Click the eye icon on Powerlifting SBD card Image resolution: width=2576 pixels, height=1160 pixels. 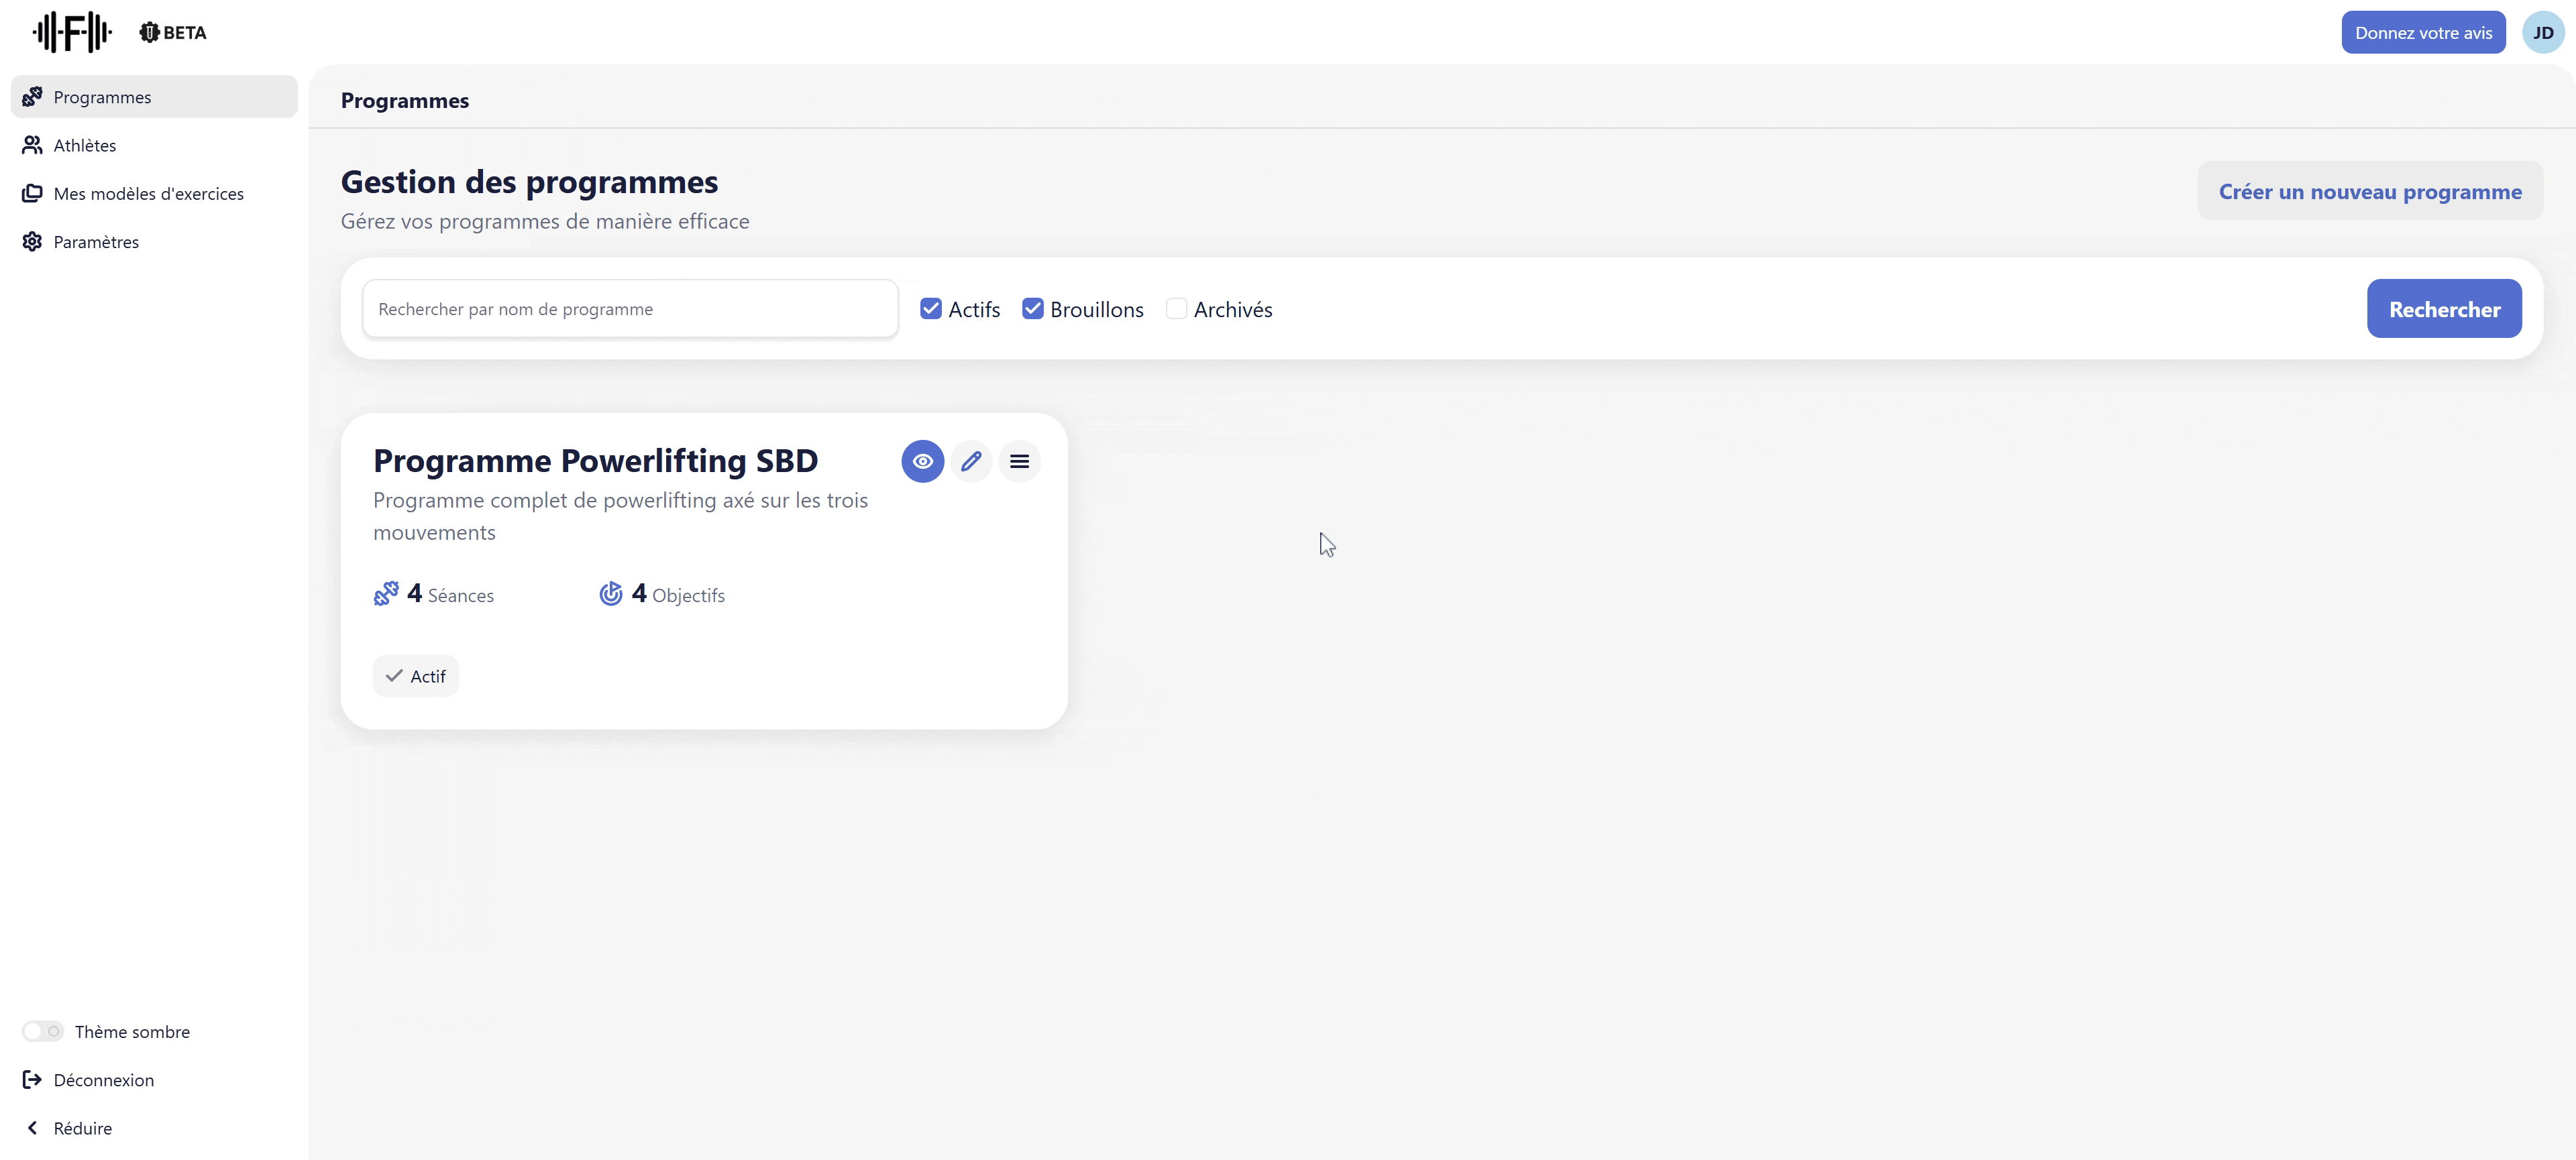922,461
